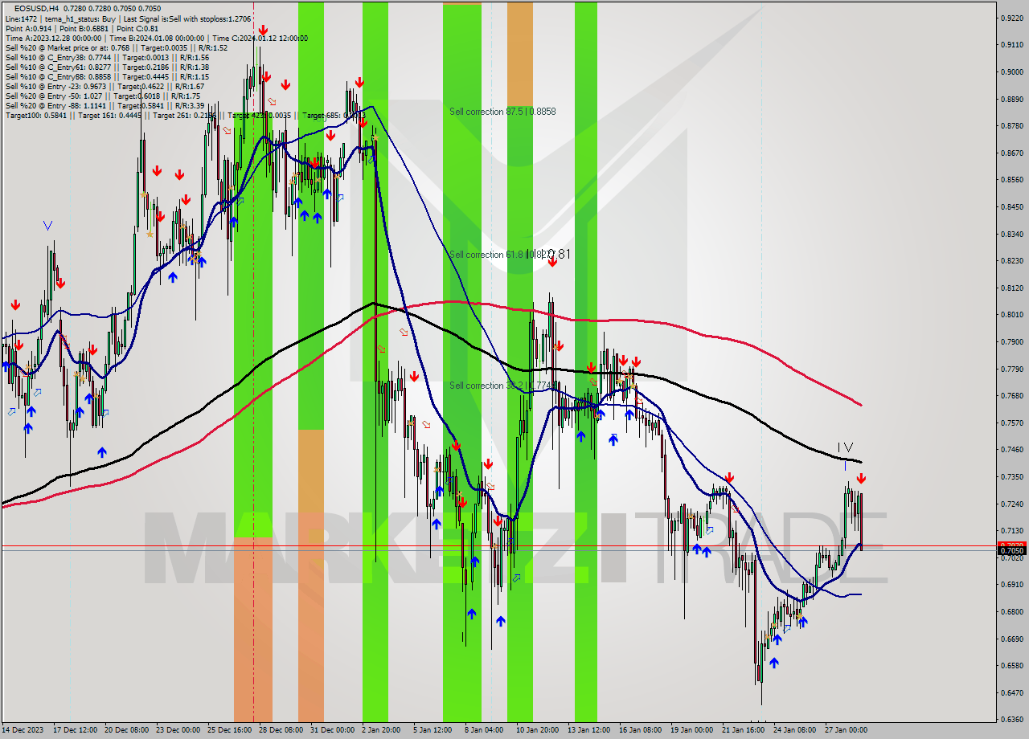Click the '24 Jan 08:00' time axis label
Screen dimensions: 1029x739
point(793,730)
